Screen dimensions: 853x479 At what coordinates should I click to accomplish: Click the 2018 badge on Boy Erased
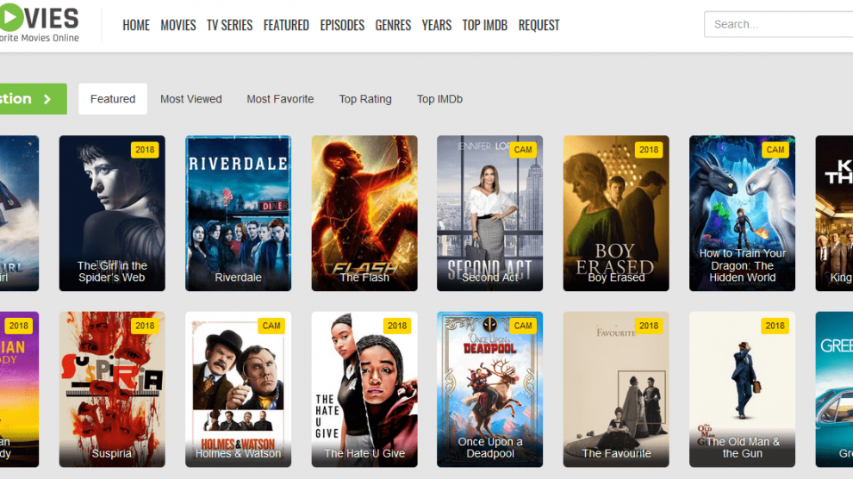point(649,150)
